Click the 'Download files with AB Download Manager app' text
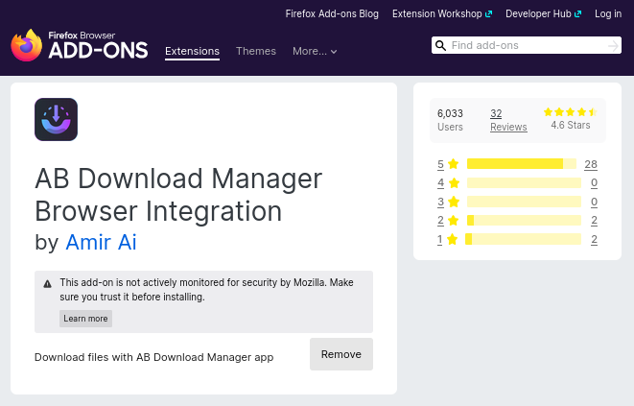Viewport: 634px width, 406px height. click(x=154, y=357)
